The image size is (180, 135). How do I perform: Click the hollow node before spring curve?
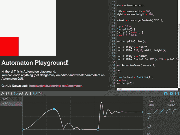click(98, 129)
